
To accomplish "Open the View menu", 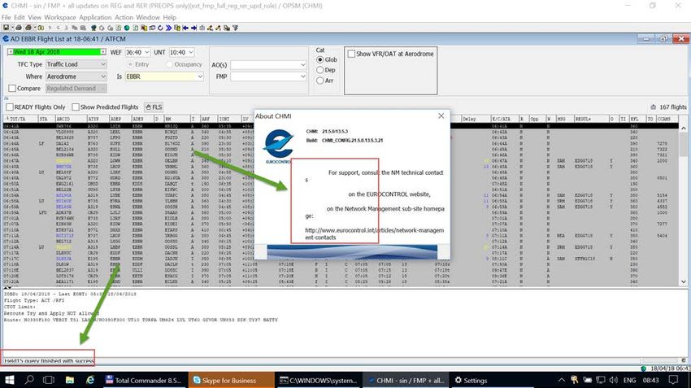I will pos(34,17).
